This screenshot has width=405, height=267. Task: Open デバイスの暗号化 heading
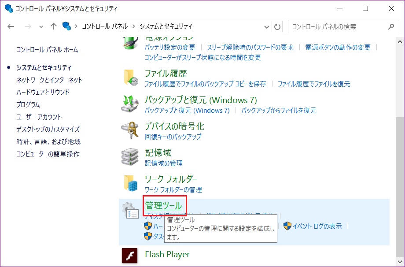coord(174,126)
